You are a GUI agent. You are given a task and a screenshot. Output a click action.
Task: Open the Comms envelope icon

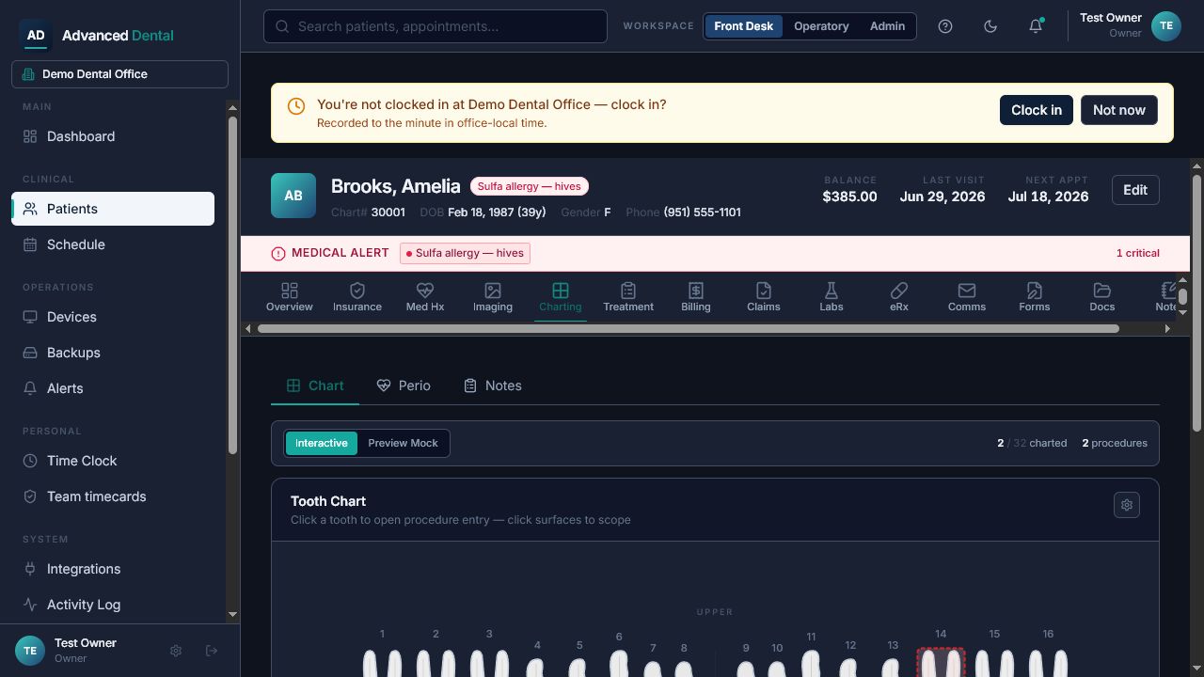967,291
